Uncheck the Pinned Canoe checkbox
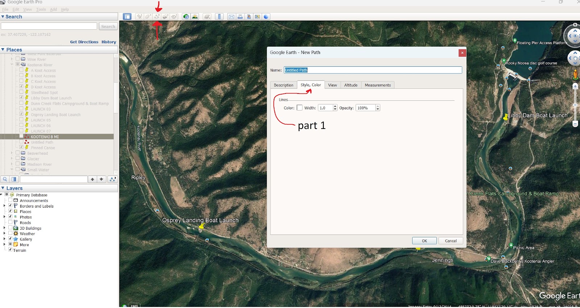This screenshot has width=580, height=308. [x=21, y=147]
